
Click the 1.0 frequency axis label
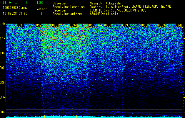click(2, 53)
